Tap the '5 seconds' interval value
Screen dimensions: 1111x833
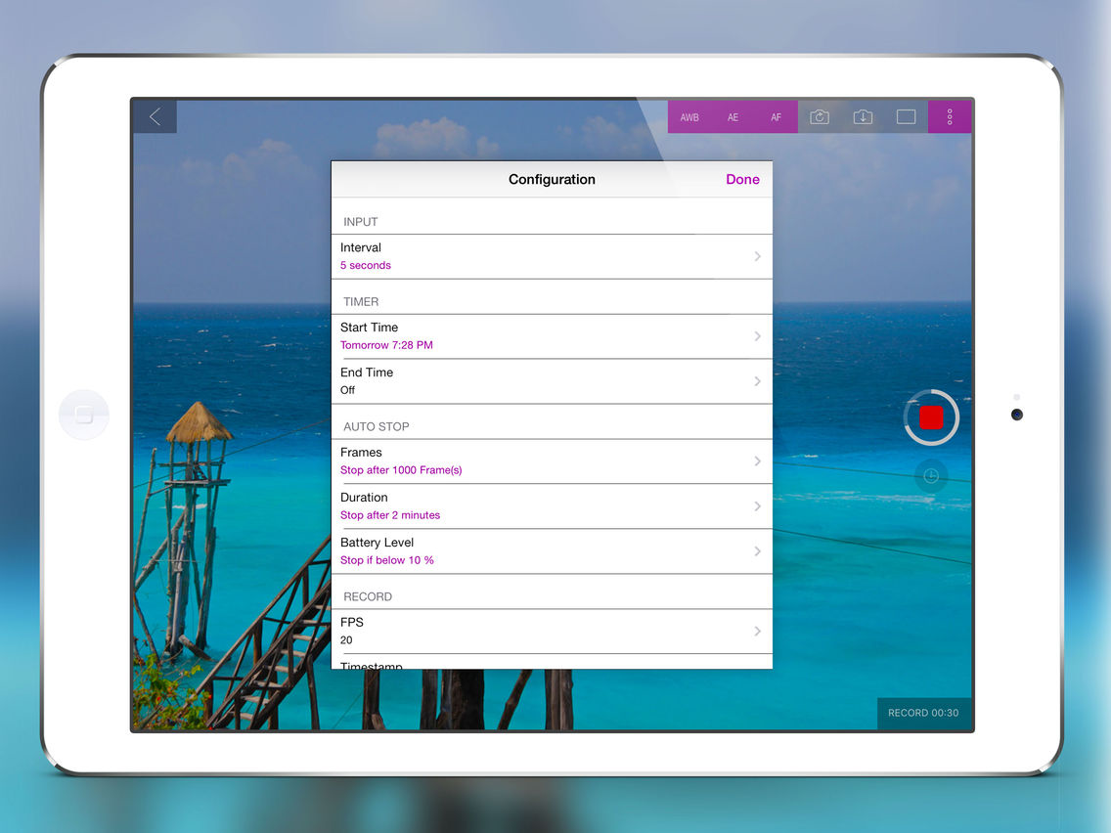click(x=366, y=266)
